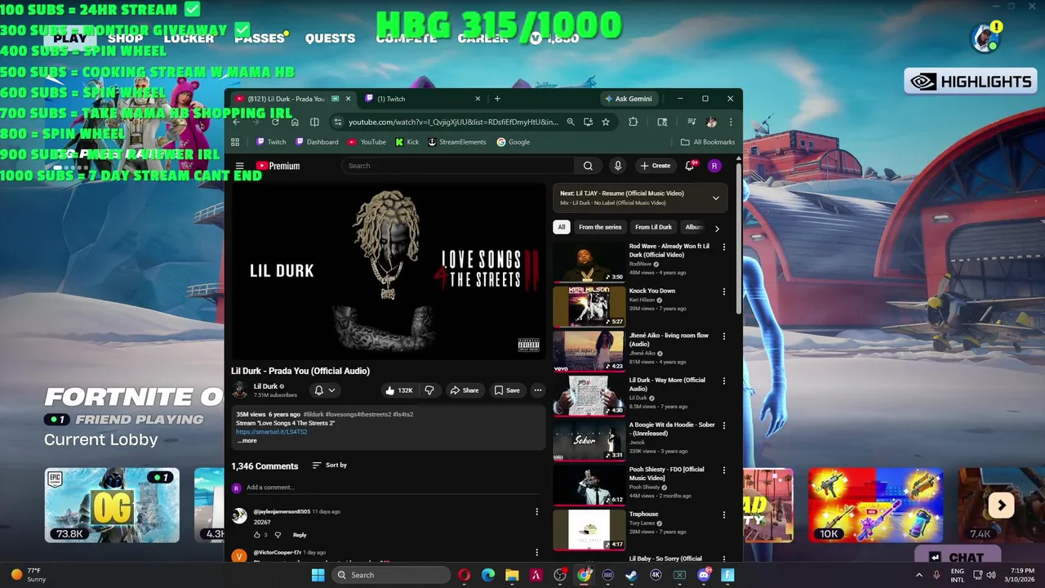Viewport: 1045px width, 588px height.
Task: Open Windows Start menu
Action: coord(318,575)
